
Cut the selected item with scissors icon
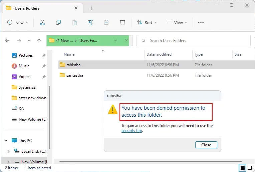[42, 22]
